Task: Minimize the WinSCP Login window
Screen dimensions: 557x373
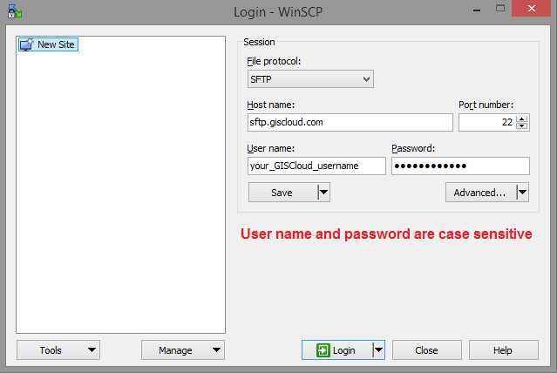Action: [477, 10]
